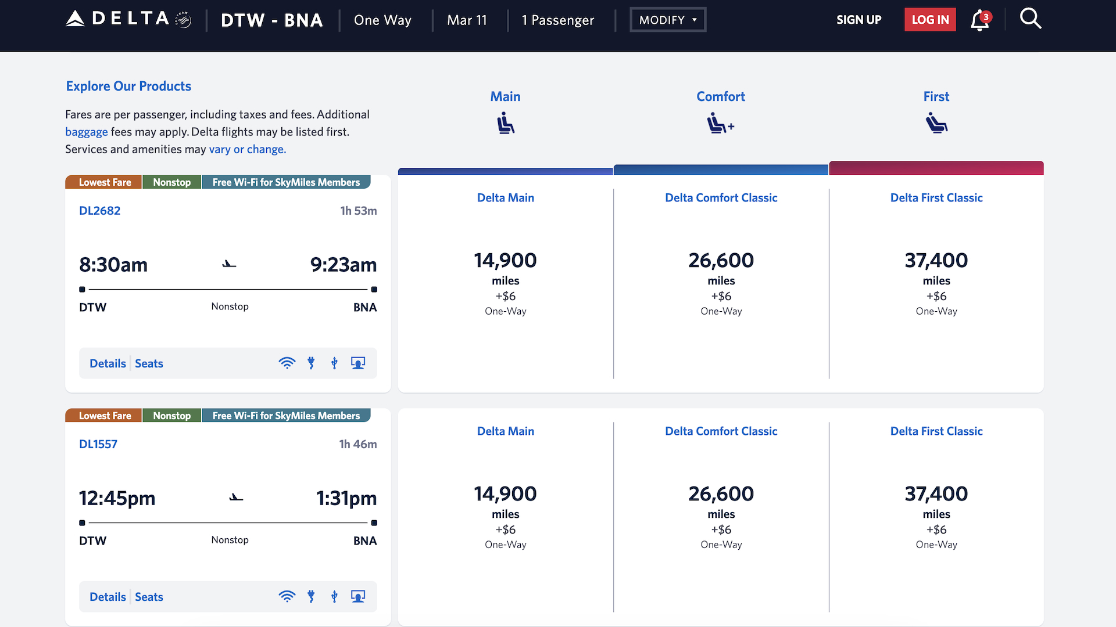This screenshot has height=627, width=1116.
Task: Click Delta Comfort Classic link for DL2682
Action: click(x=721, y=198)
